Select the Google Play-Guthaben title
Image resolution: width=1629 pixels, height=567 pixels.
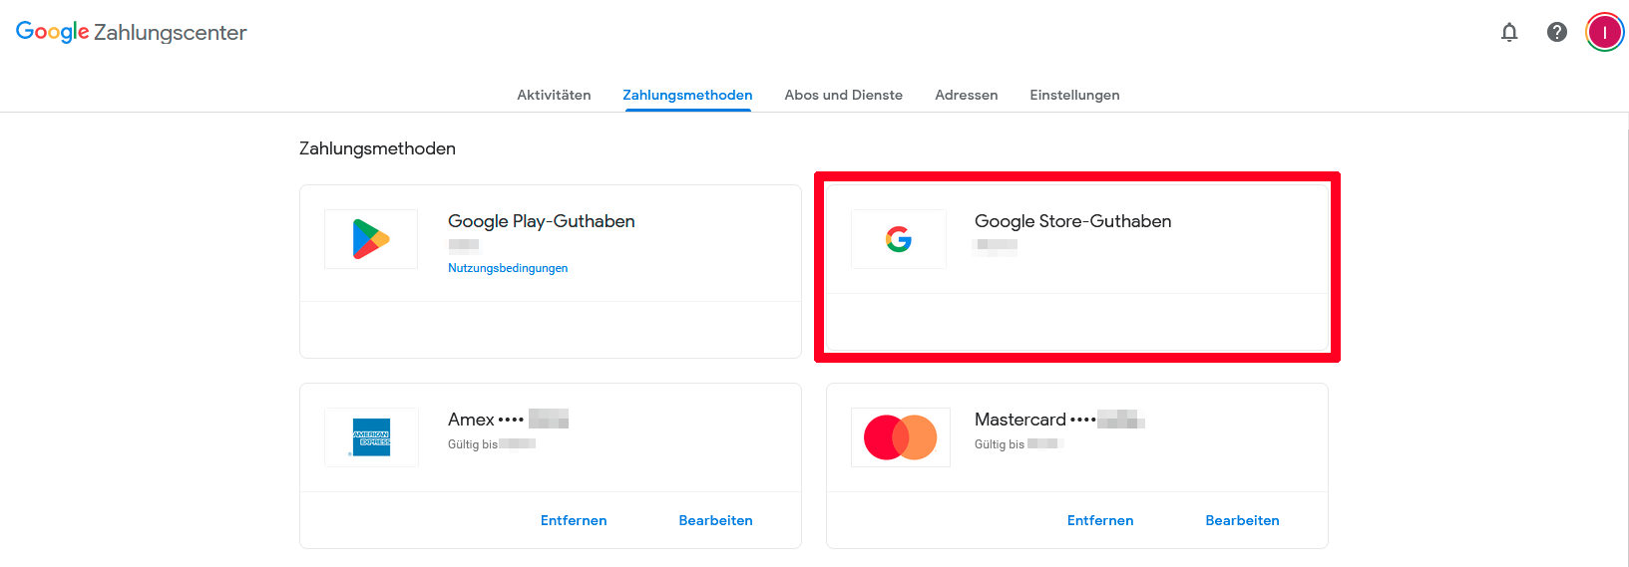coord(541,221)
